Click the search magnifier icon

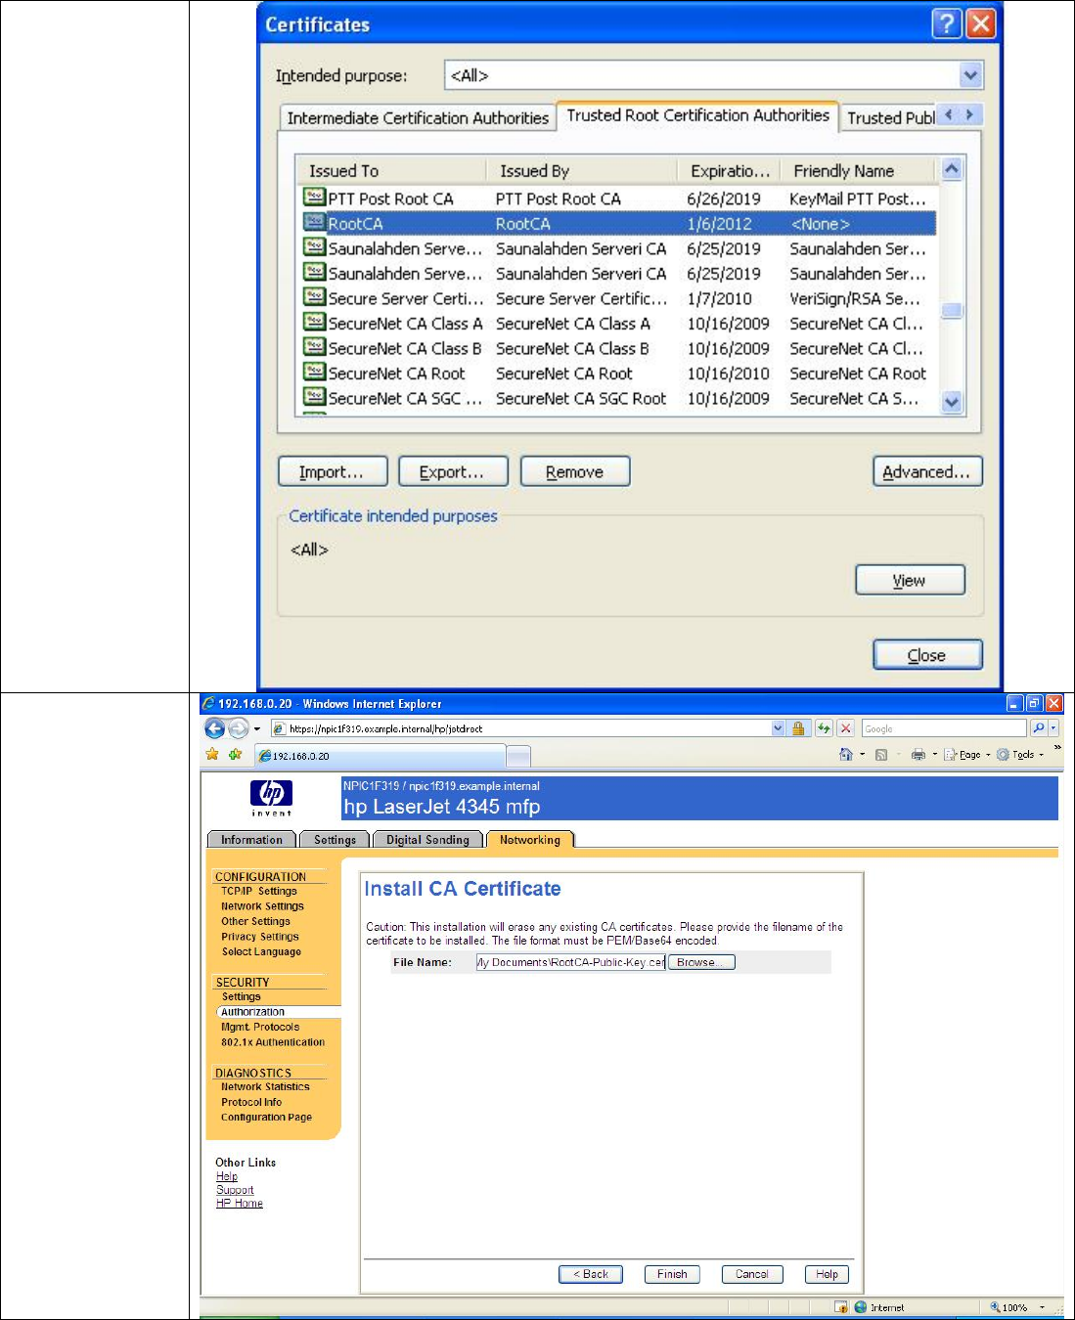point(1038,728)
